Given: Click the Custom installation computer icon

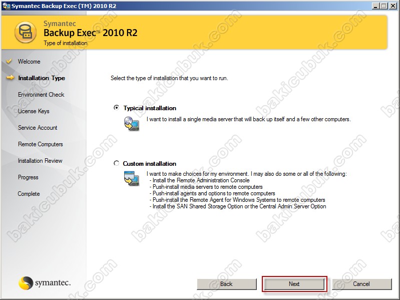Looking at the screenshot, I should pos(132,178).
